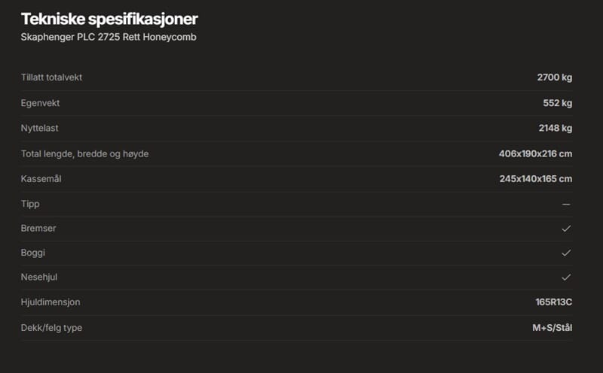Click the Dekk/felg type label
The height and width of the screenshot is (373, 603).
pyautogui.click(x=51, y=328)
